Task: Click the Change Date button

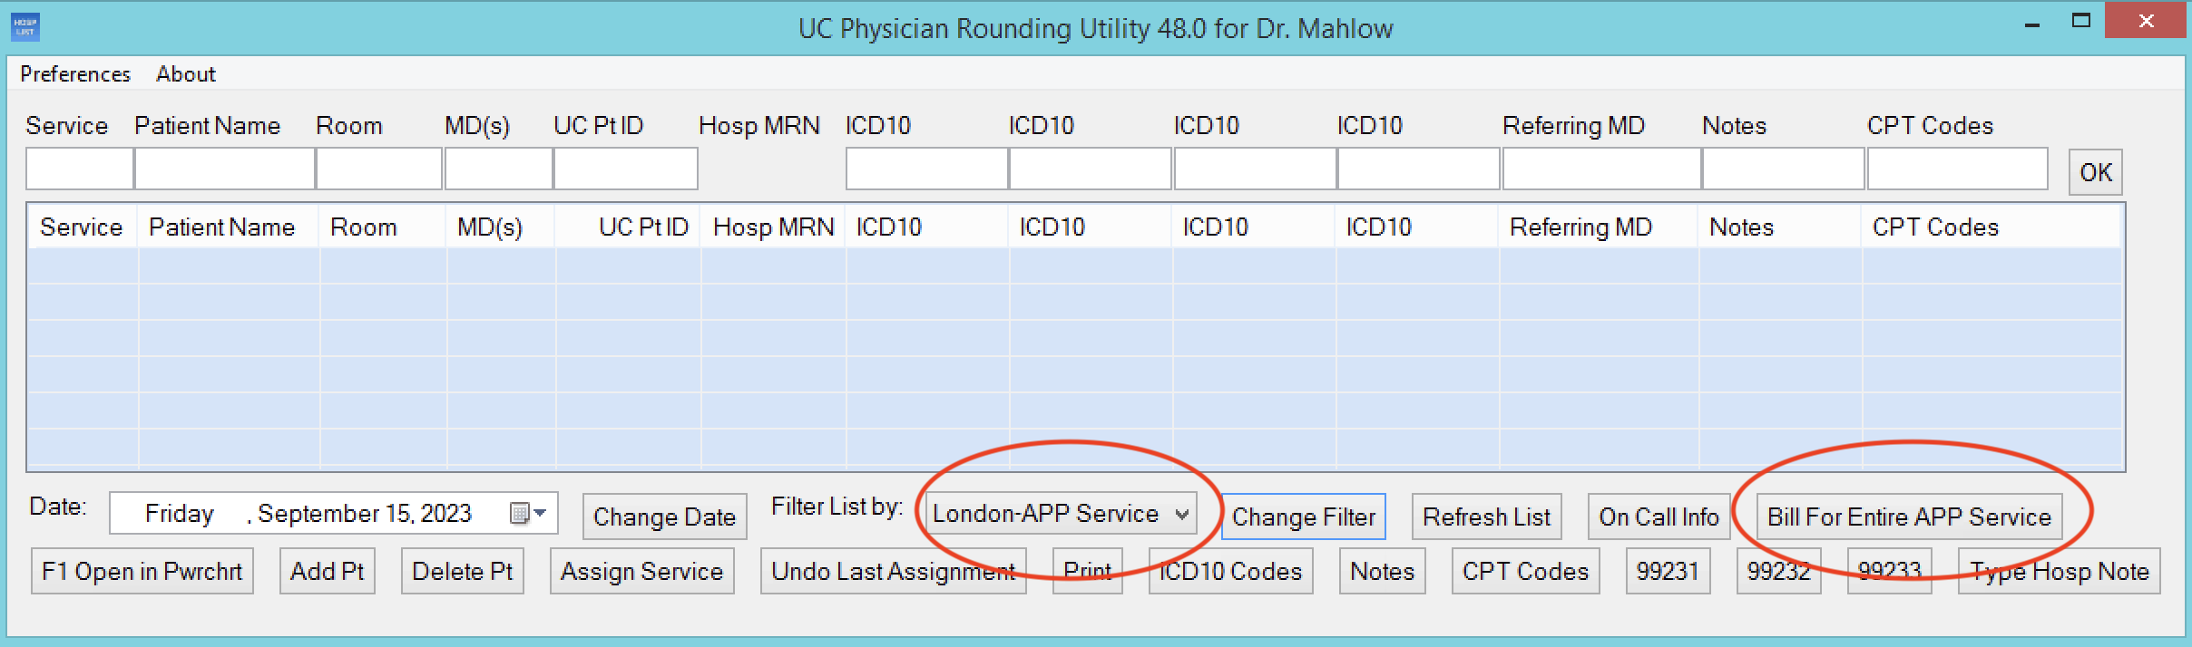Action: (x=664, y=517)
